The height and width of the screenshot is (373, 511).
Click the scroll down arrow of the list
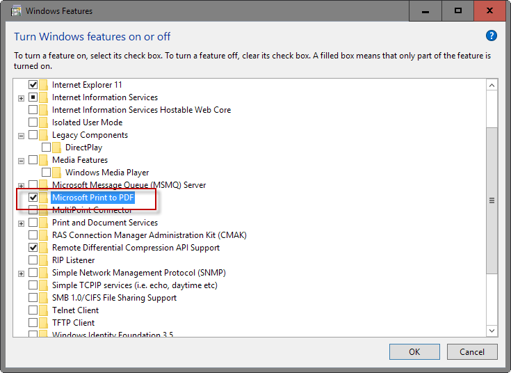tap(492, 331)
